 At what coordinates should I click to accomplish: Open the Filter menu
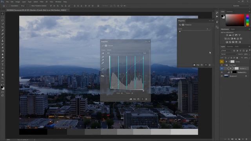point(42,2)
